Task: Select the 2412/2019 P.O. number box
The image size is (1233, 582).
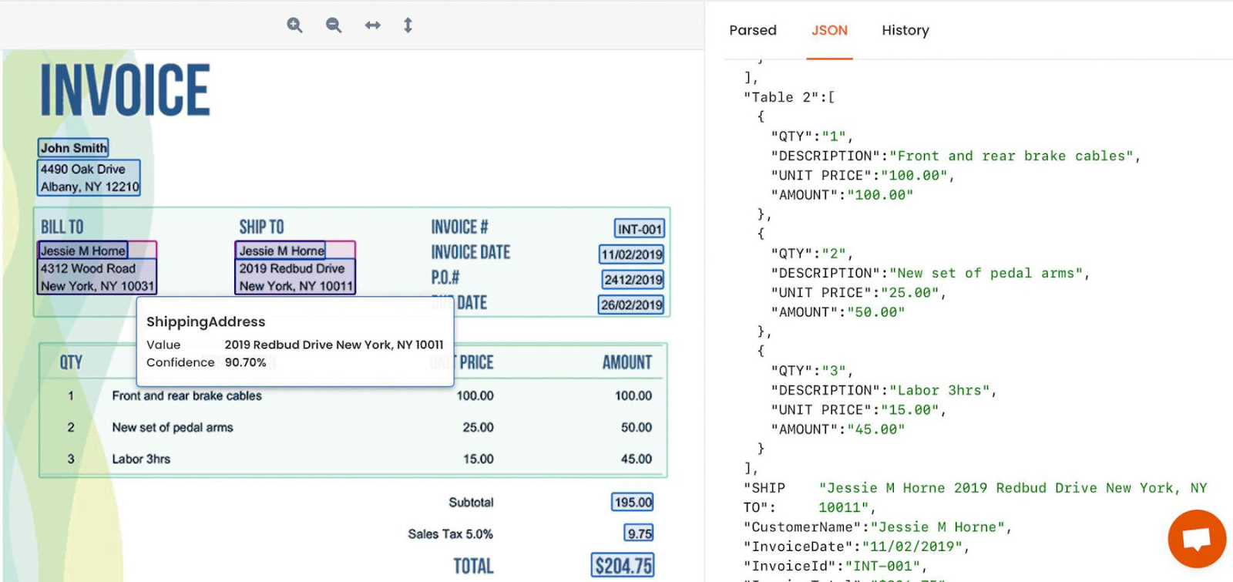Action: pyautogui.click(x=633, y=280)
